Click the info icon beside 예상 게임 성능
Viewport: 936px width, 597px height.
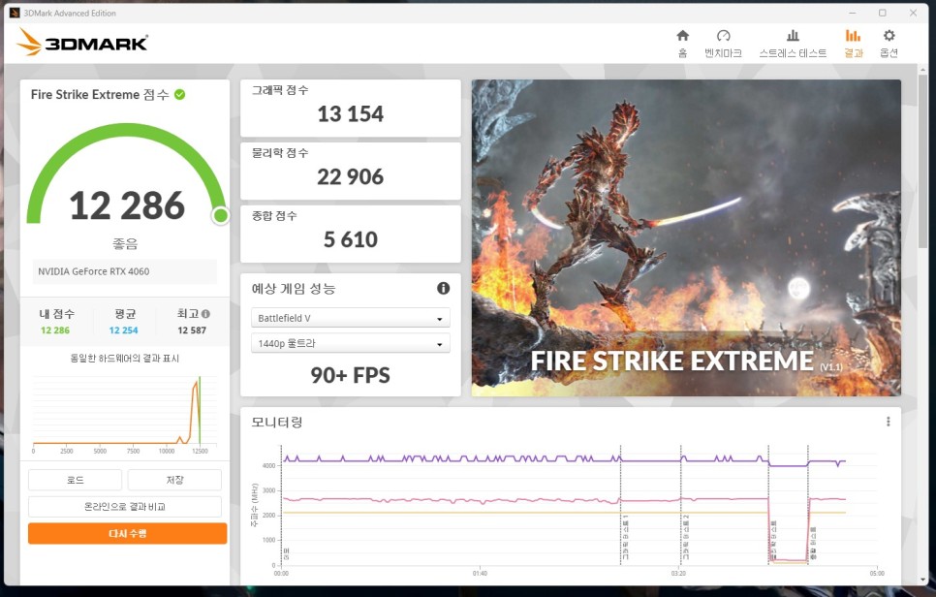tap(443, 289)
